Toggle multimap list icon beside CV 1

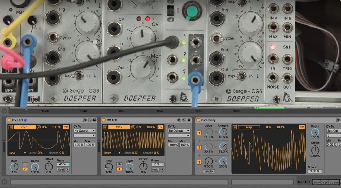pos(11,127)
